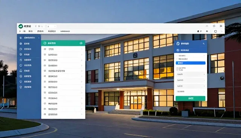Click the calendar icon in the right panel's second header

pos(178,50)
